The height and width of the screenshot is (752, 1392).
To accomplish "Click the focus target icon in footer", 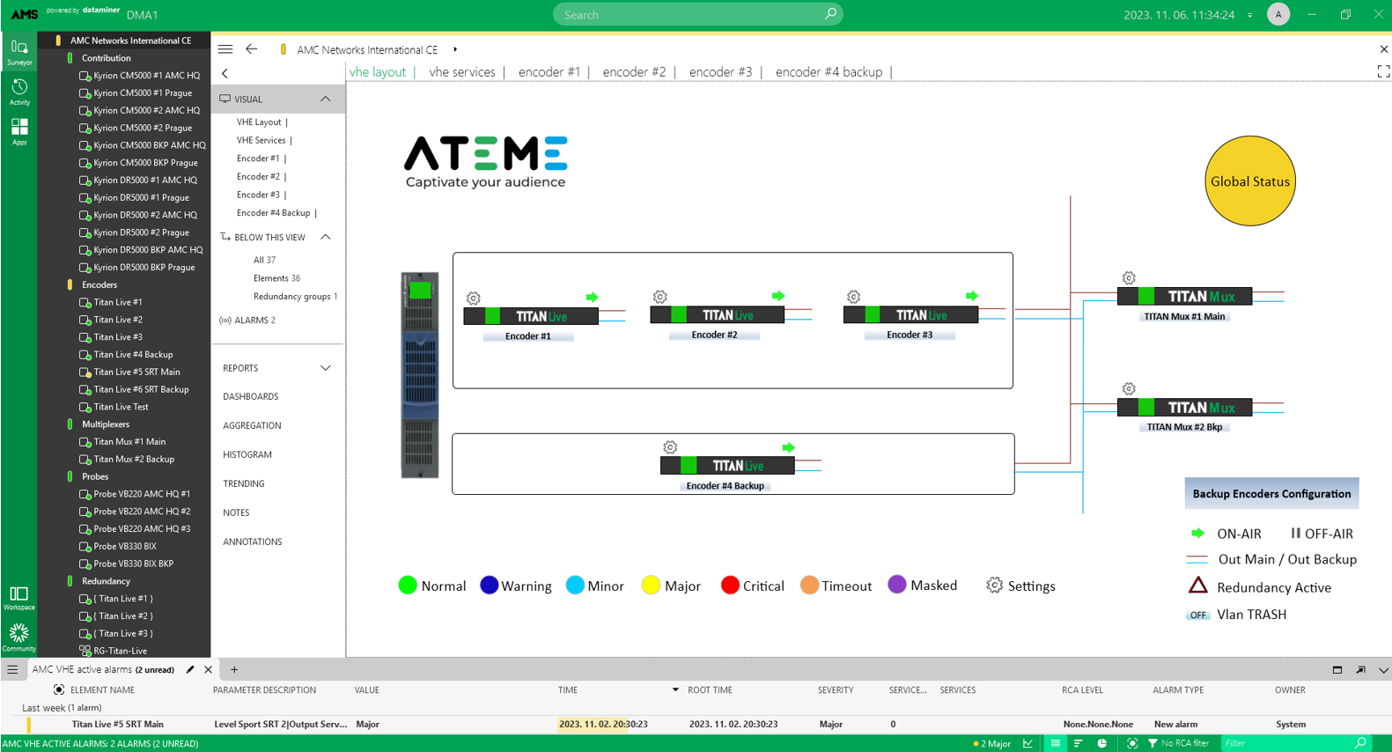I will coord(1132,743).
